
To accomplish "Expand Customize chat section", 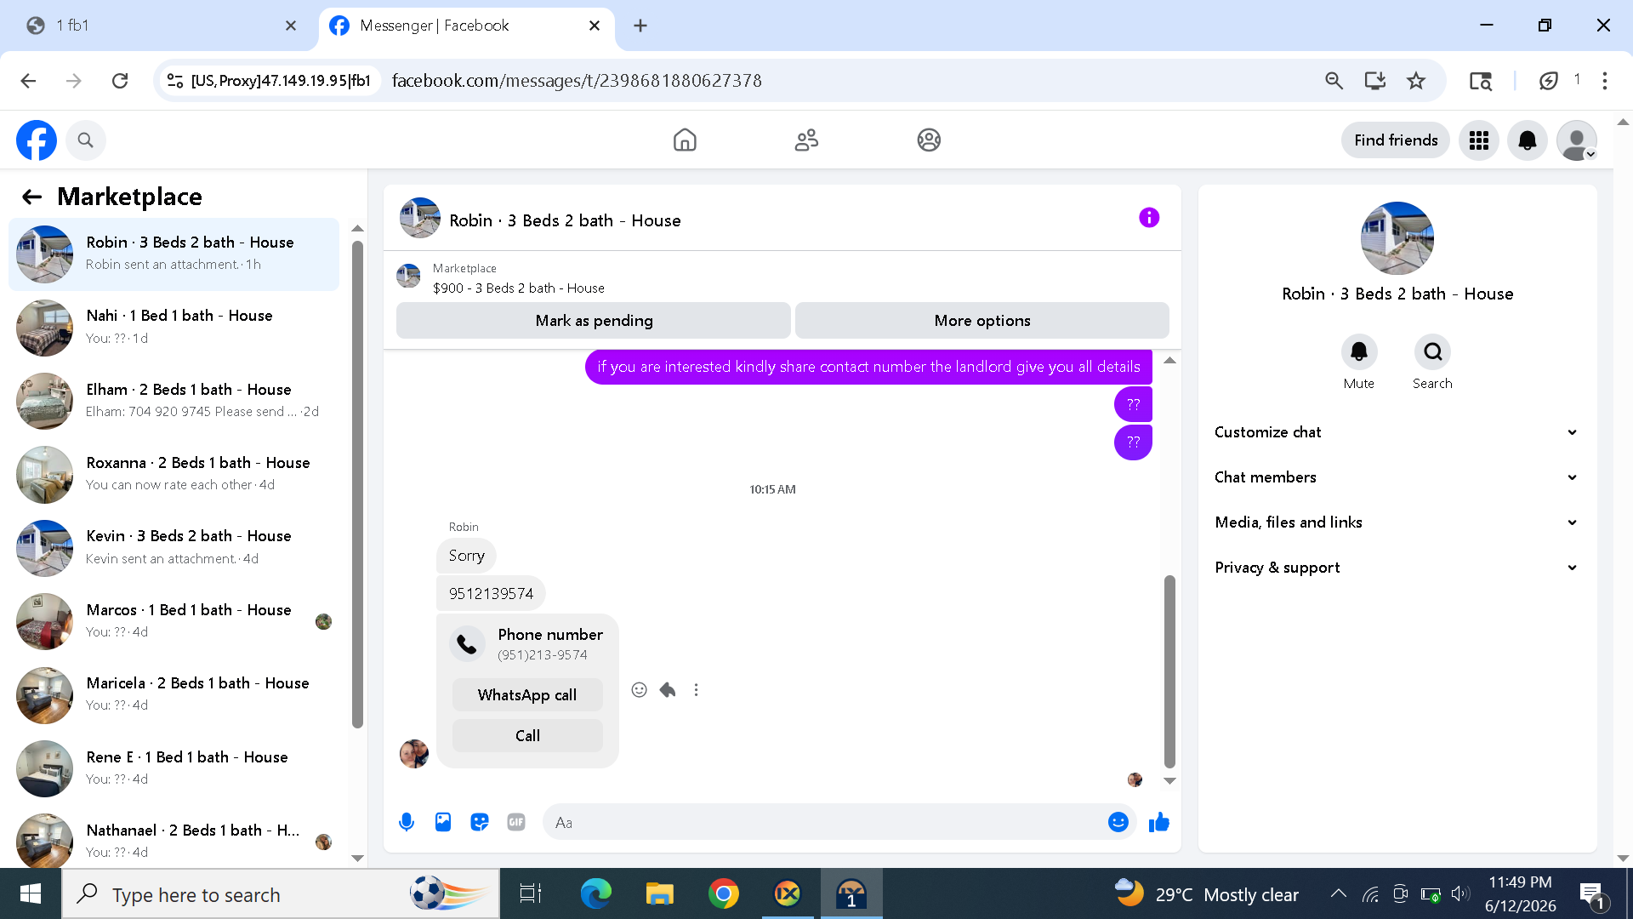I will pos(1397,432).
